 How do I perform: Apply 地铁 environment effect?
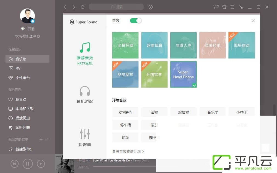coord(125,138)
